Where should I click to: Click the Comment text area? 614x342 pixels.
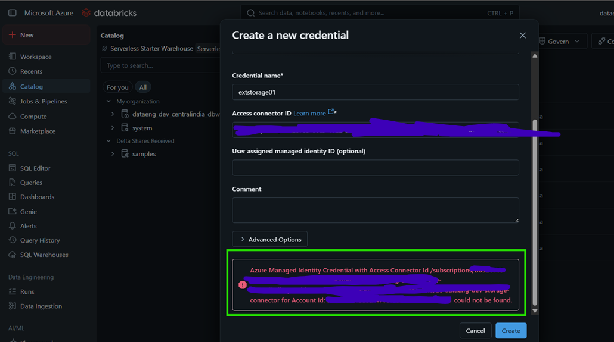pyautogui.click(x=376, y=211)
